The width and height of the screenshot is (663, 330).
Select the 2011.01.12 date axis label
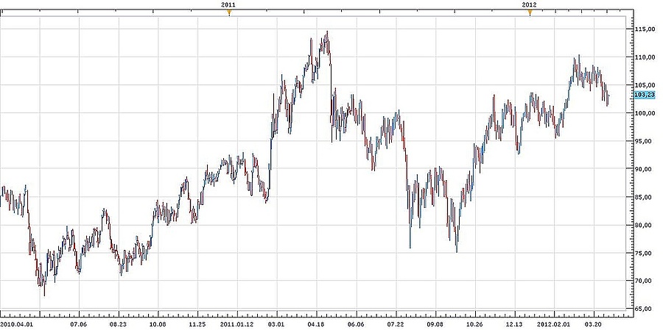click(x=237, y=323)
